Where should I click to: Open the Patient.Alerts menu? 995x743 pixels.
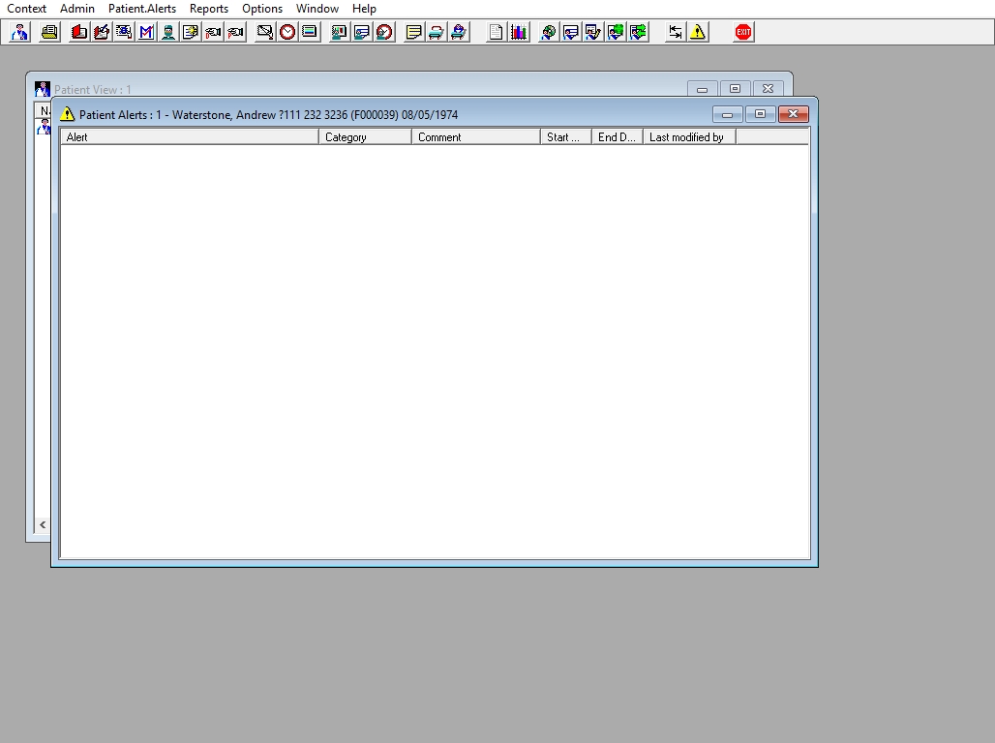142,9
